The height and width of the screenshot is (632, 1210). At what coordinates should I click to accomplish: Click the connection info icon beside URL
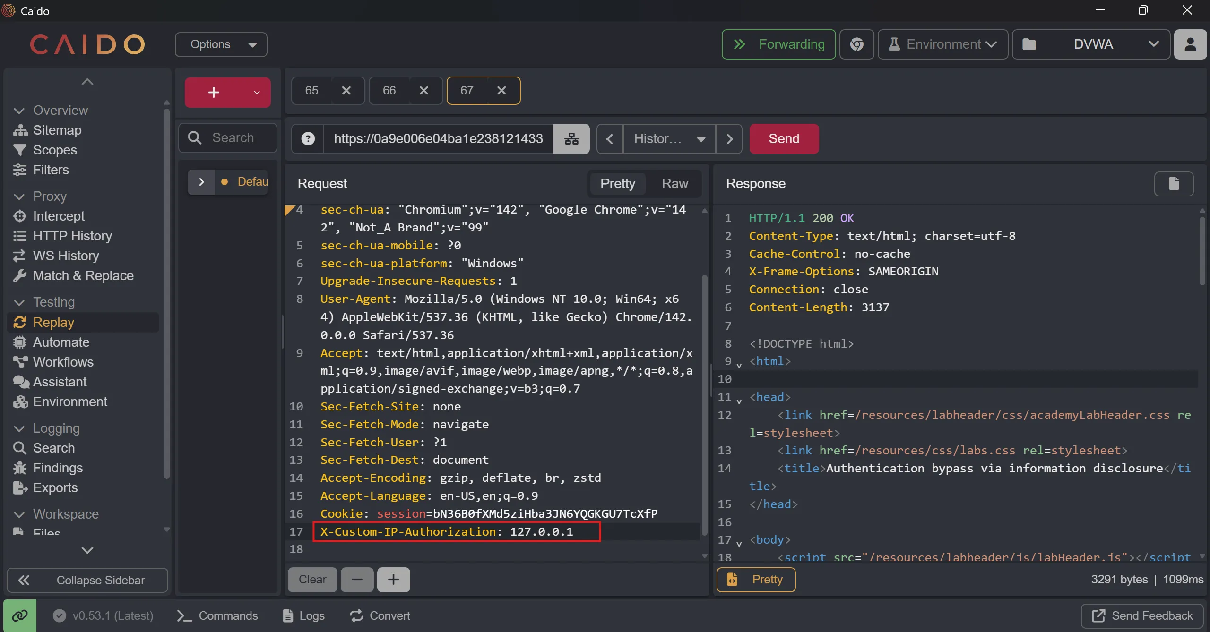[x=571, y=139]
